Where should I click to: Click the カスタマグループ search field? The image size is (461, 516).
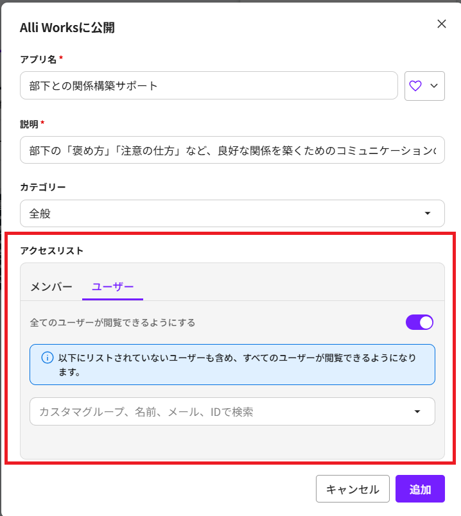pos(218,411)
